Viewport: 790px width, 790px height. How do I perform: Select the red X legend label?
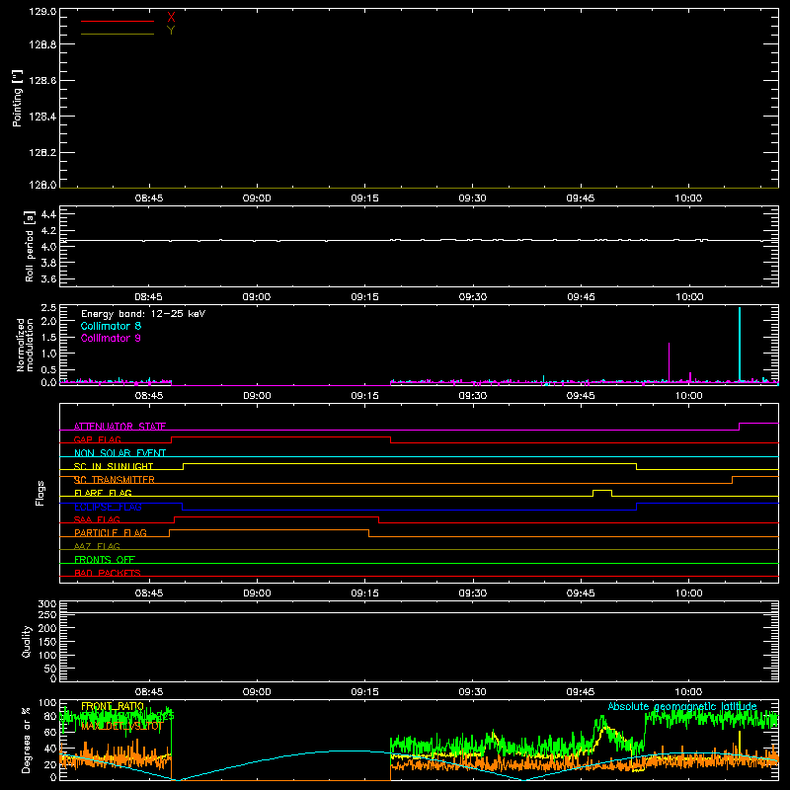[x=171, y=18]
